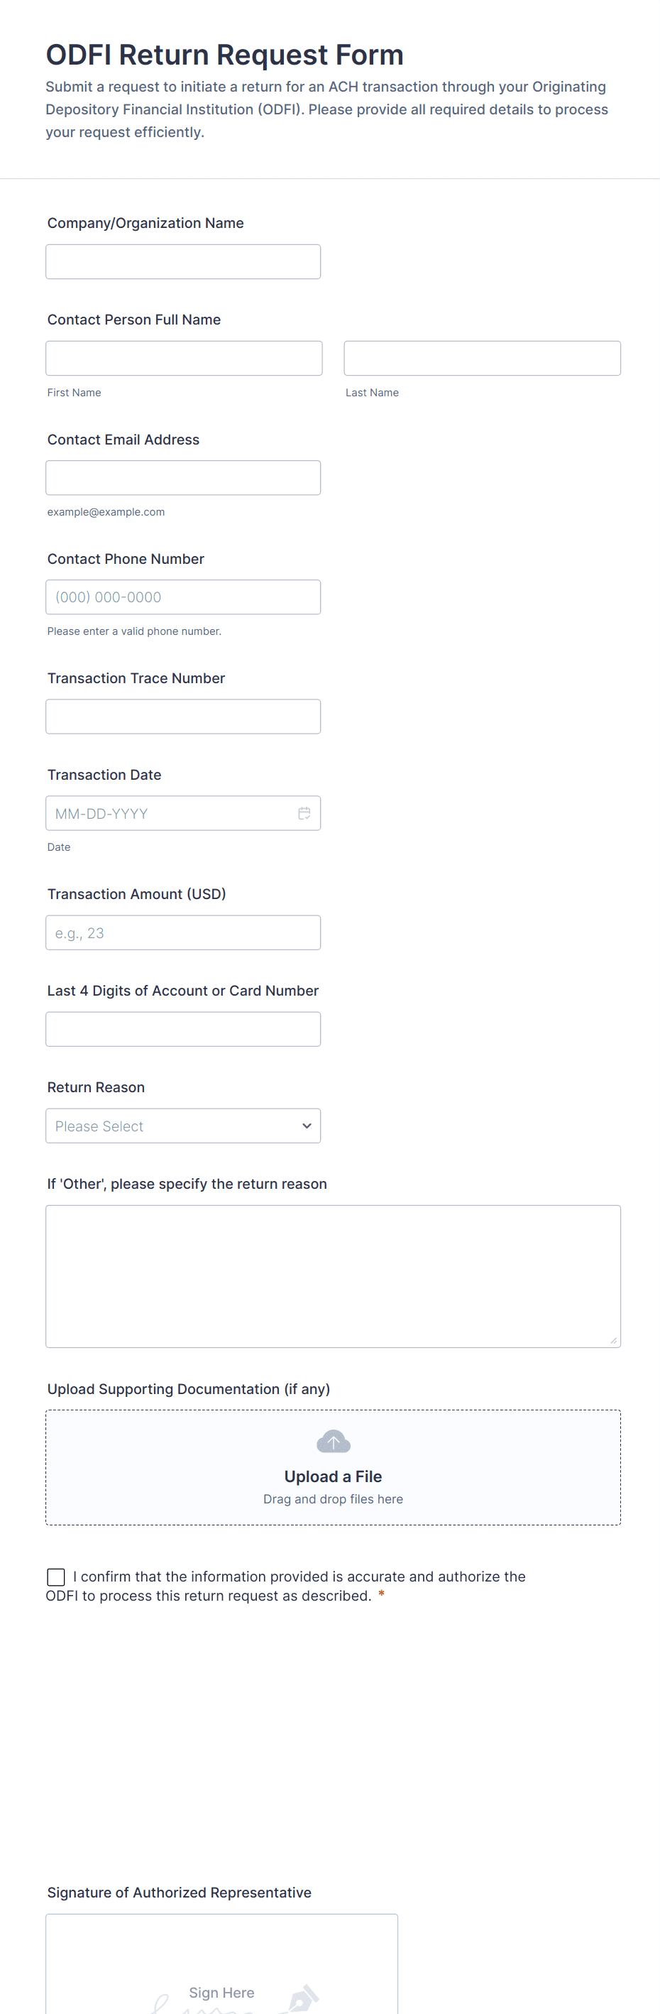Viewport: 660px width, 2014px height.
Task: Focus the Company/Organization Name field
Action: (183, 262)
